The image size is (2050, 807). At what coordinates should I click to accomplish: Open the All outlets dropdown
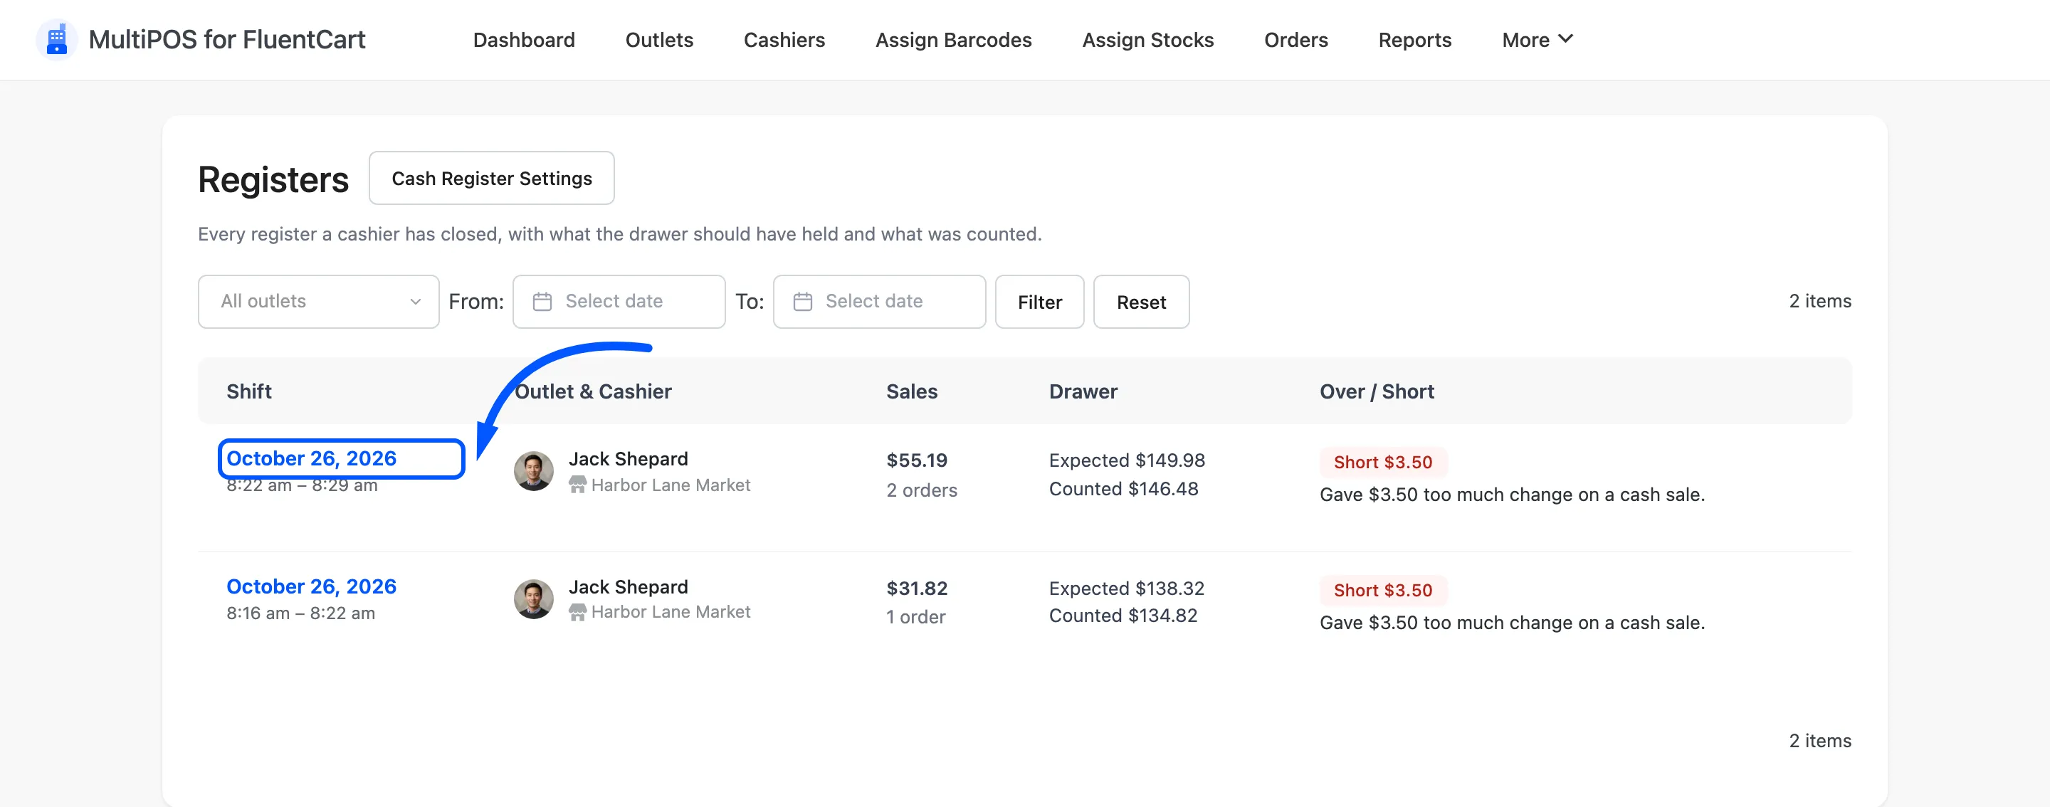point(318,302)
